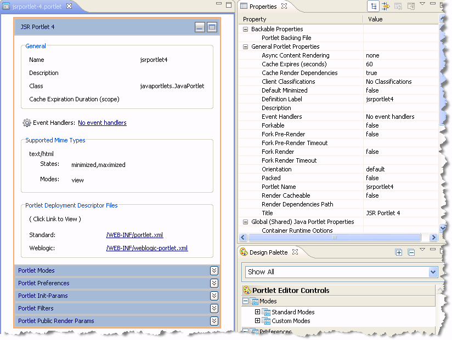
Task: Click the Orientation value default
Action: point(375,169)
